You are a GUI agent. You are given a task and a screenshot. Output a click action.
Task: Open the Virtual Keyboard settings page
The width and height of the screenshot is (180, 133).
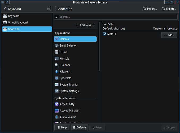(27, 23)
